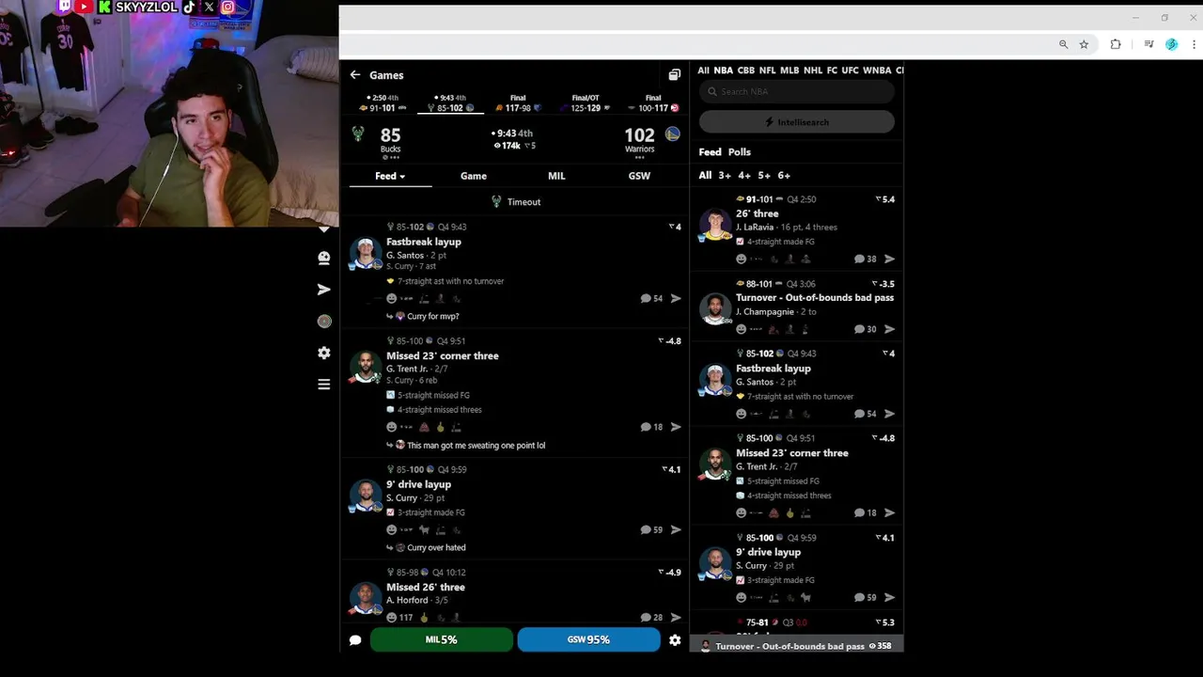Screen dimensions: 1203x677
Task: Filter feed by 3+ rating
Action: pyautogui.click(x=725, y=176)
